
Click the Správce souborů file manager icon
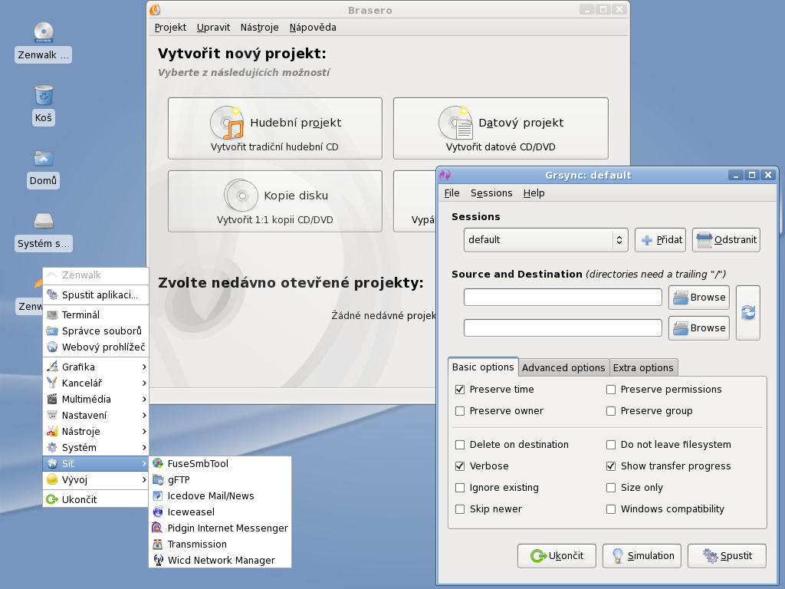[52, 331]
